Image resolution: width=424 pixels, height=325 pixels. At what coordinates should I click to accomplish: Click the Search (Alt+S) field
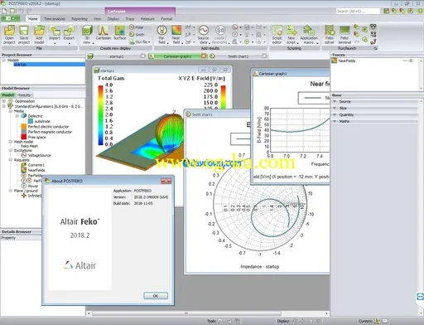358,11
